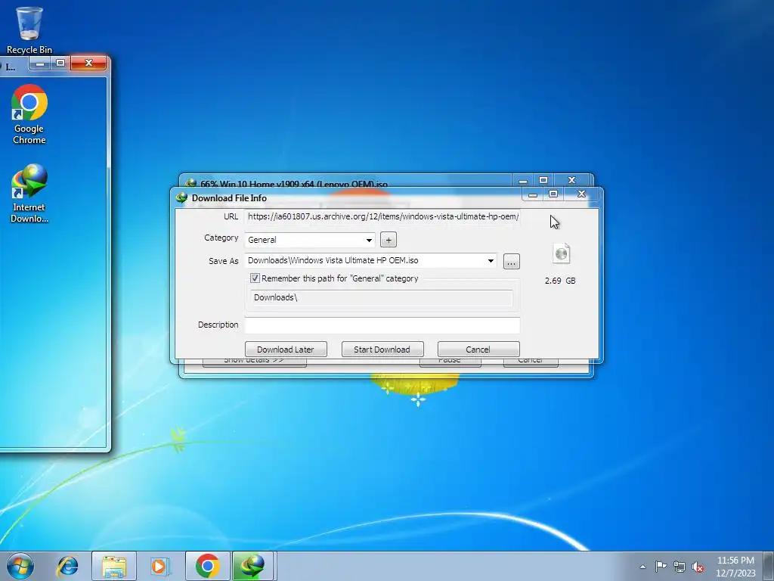The image size is (774, 581).
Task: Close the Download File Info dialog
Action: click(x=581, y=194)
